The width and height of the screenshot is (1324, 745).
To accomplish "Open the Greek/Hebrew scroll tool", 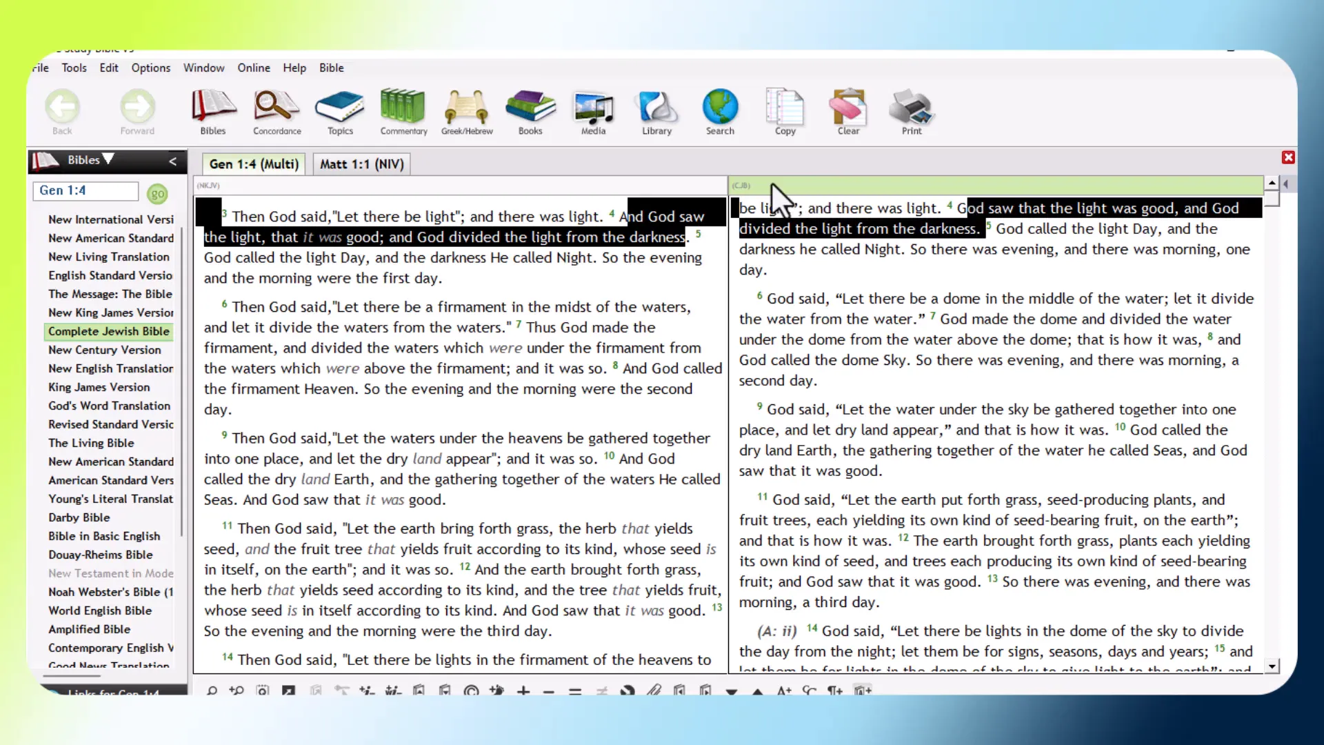I will pyautogui.click(x=467, y=112).
